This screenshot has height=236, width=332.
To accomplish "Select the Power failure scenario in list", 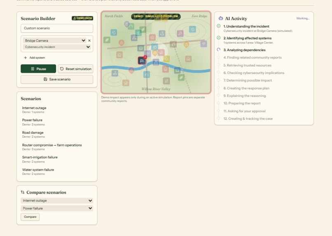I will click(x=57, y=122).
